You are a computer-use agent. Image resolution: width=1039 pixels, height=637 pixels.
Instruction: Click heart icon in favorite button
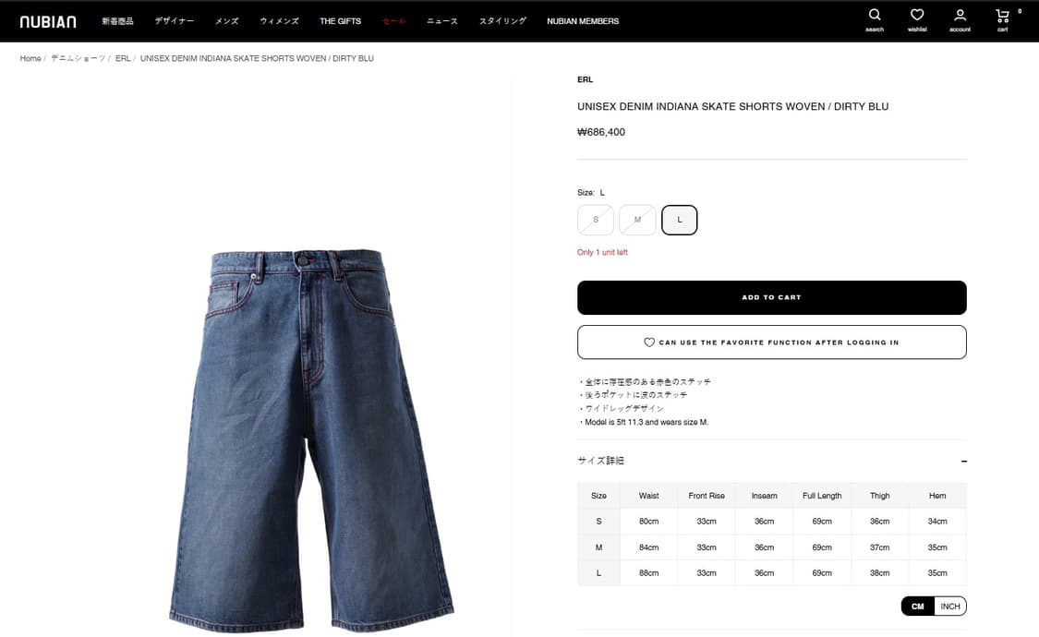649,343
